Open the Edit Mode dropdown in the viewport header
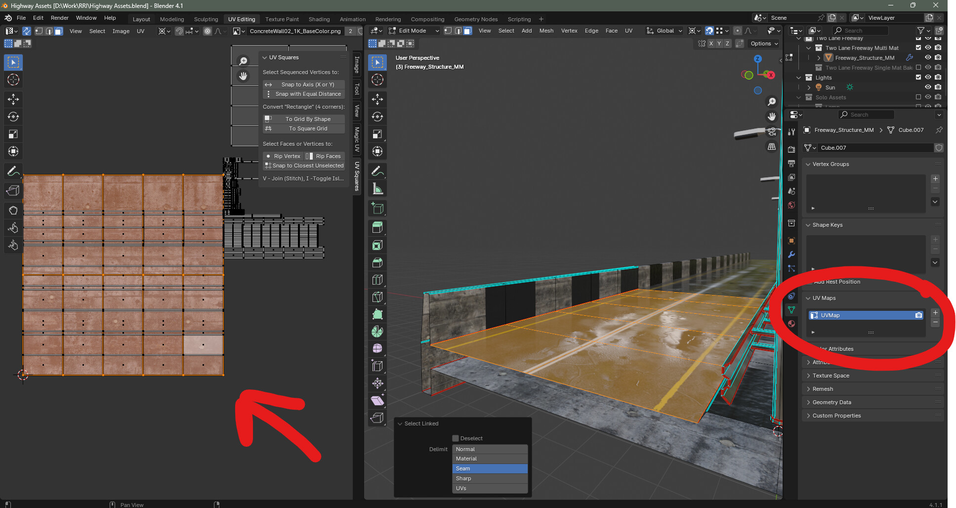 (x=414, y=31)
